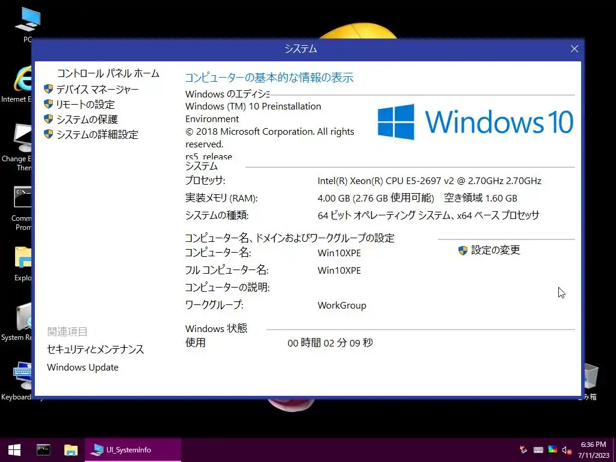Click computer name value beside コンピューター名:
This screenshot has height=462, width=616.
tap(339, 253)
